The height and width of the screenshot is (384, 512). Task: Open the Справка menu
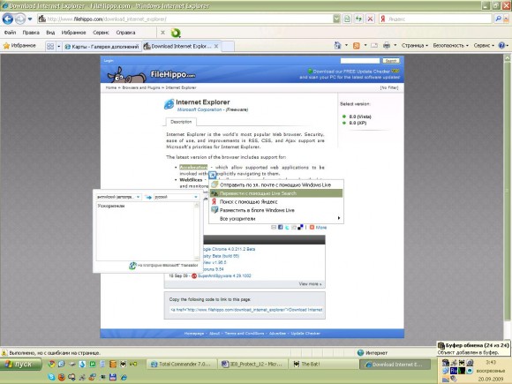tap(125, 33)
